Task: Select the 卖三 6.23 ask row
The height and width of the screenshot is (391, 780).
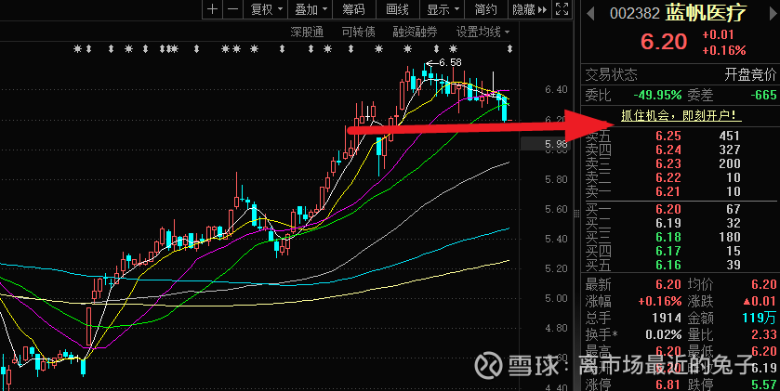Action: 681,164
